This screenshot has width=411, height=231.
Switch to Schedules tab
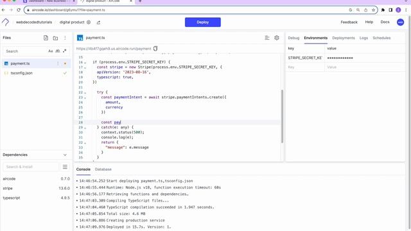click(x=381, y=38)
